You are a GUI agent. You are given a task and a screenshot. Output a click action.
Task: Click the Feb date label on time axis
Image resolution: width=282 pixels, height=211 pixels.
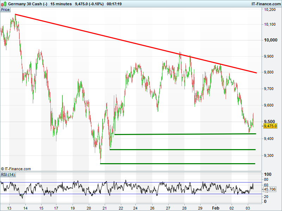tap(216, 208)
